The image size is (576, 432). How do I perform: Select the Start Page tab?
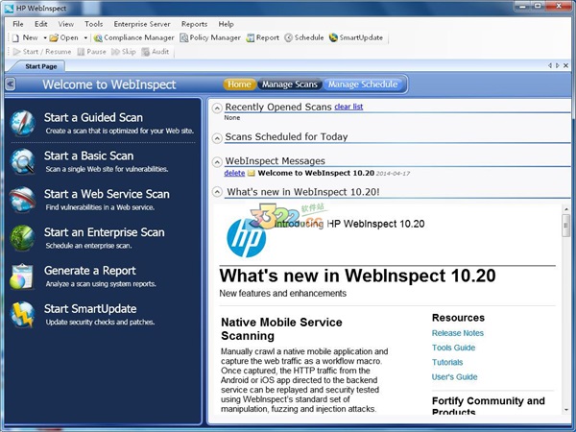click(x=40, y=66)
